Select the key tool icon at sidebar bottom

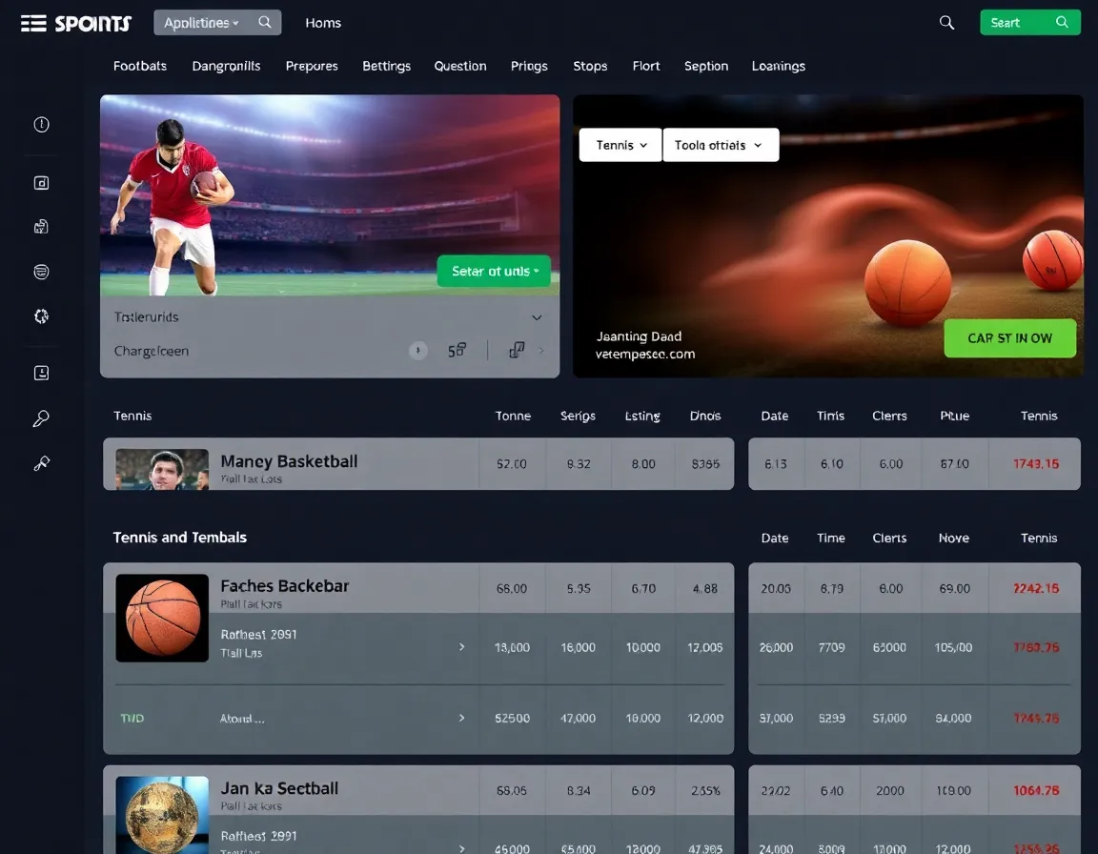tap(40, 462)
